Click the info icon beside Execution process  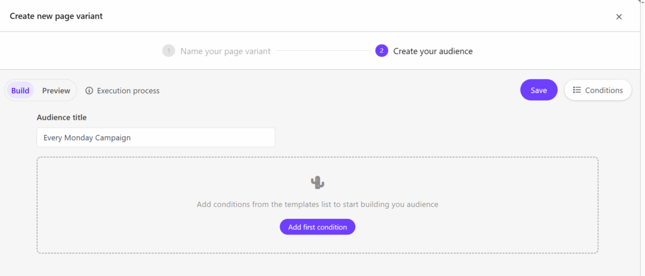tap(89, 91)
